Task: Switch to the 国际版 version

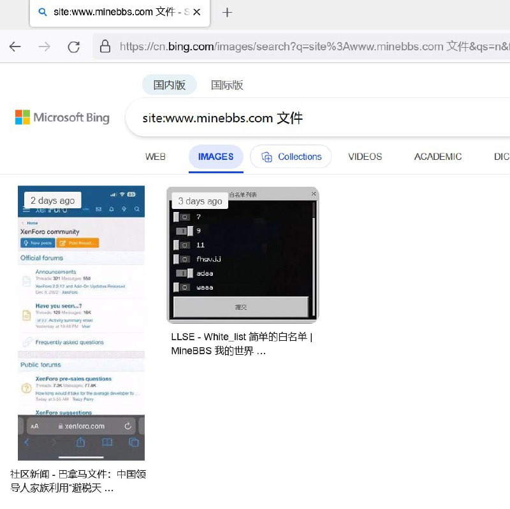Action: pos(227,84)
